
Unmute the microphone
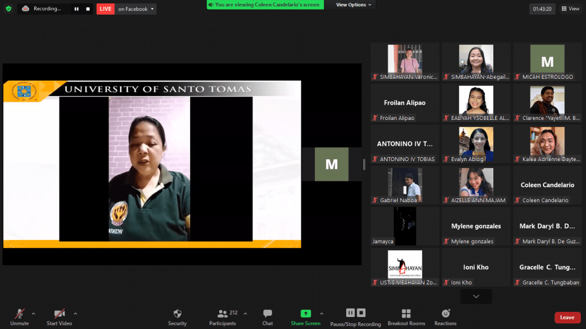(x=19, y=318)
